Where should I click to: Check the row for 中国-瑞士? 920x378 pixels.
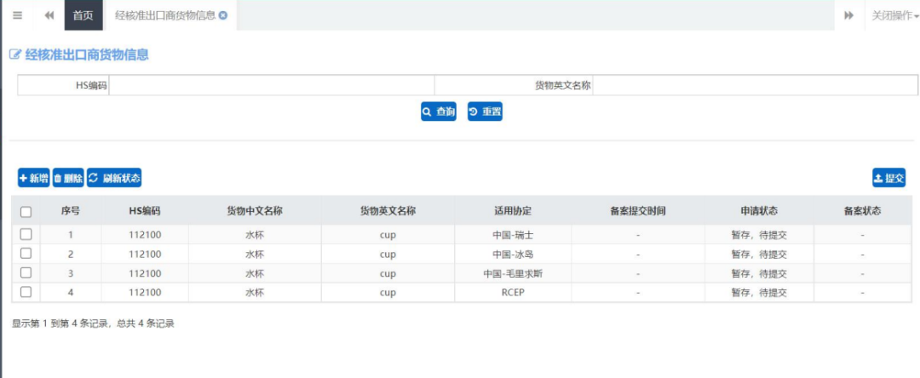click(x=26, y=234)
